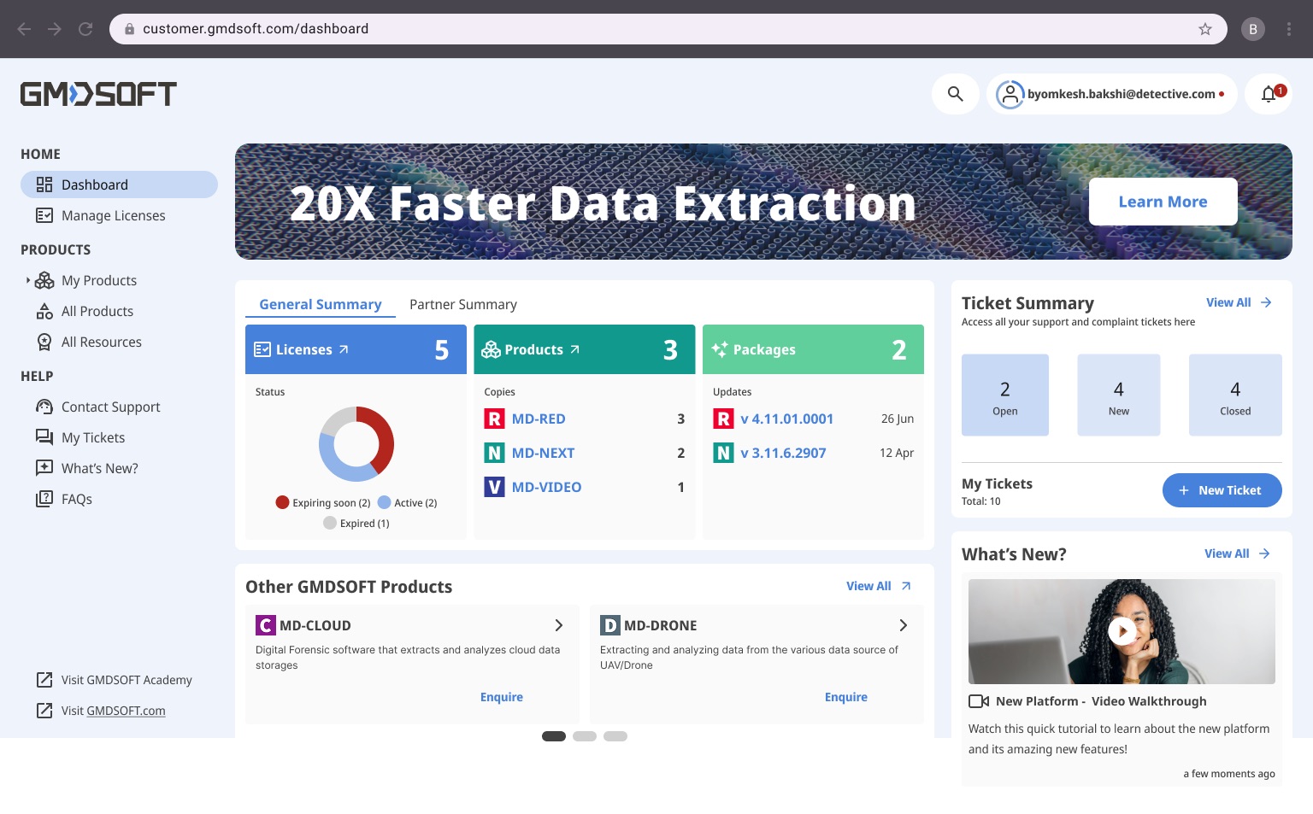Select the first carousel page dot
Image resolution: width=1313 pixels, height=814 pixels.
tap(554, 736)
